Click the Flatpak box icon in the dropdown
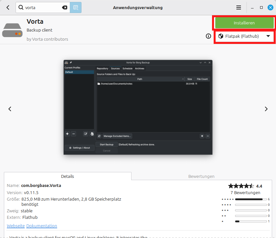Viewport: 276px width, 238px height. 221,36
